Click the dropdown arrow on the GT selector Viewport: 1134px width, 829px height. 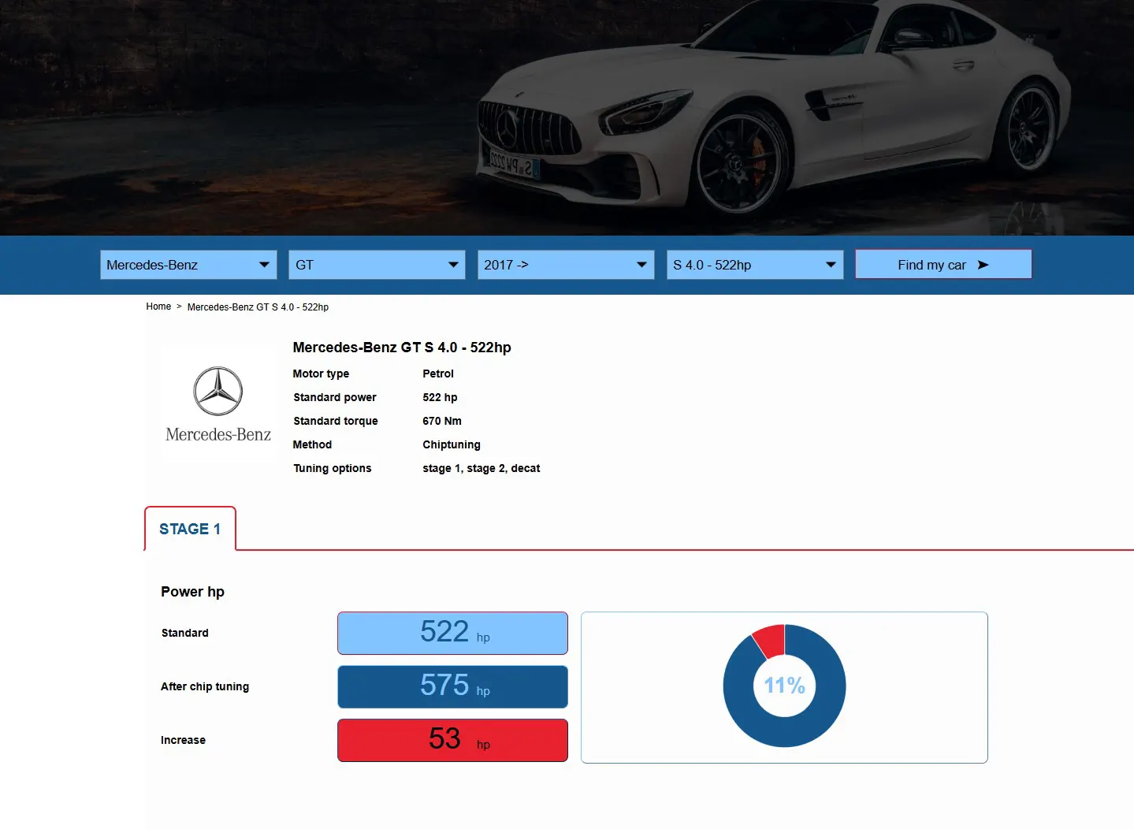point(453,265)
